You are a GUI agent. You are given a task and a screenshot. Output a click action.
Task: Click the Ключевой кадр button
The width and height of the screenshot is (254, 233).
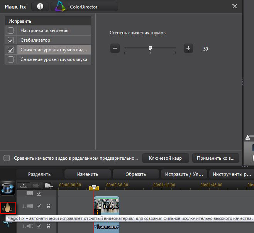(x=165, y=158)
